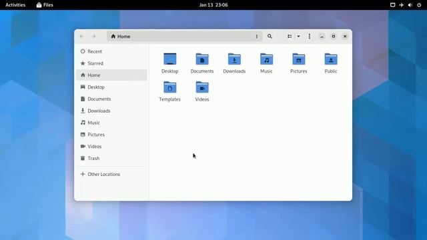Go forward with the right arrow
Viewport: 427px width, 240px height.
[x=93, y=36]
